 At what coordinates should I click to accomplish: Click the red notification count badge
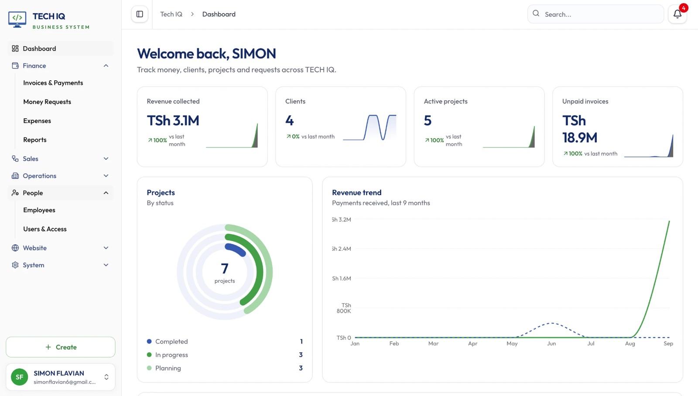pos(683,8)
